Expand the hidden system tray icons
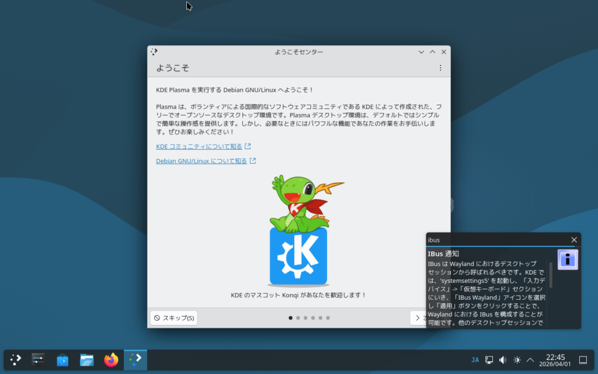The height and width of the screenshot is (374, 598). (530, 360)
